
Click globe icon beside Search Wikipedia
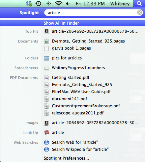47,150
